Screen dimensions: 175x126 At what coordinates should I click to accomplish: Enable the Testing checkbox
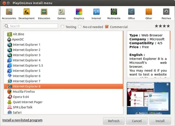pos(62,26)
